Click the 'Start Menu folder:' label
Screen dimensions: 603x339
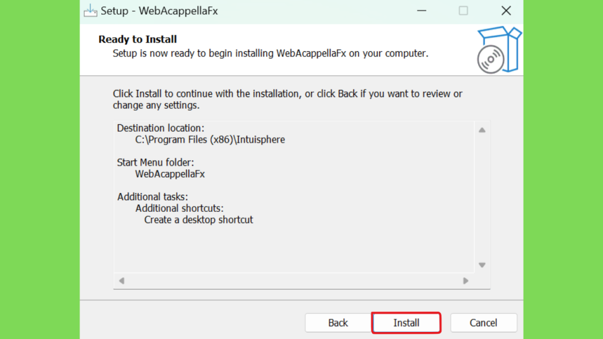[x=155, y=162]
